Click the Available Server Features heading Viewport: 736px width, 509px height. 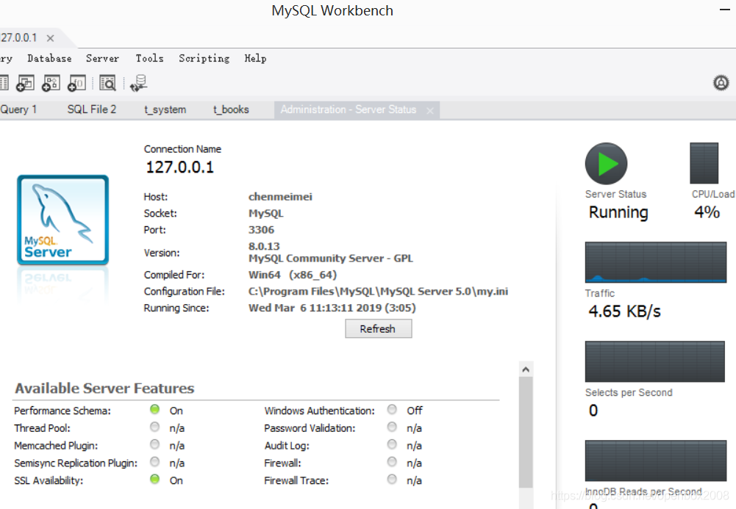tap(104, 389)
